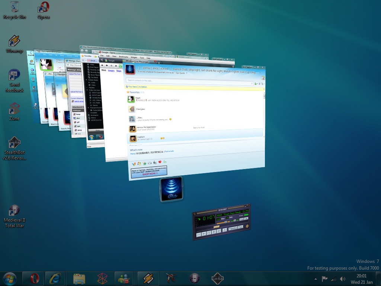Open the Winamp desktop shortcut
The width and height of the screenshot is (381, 286).
pos(15,44)
